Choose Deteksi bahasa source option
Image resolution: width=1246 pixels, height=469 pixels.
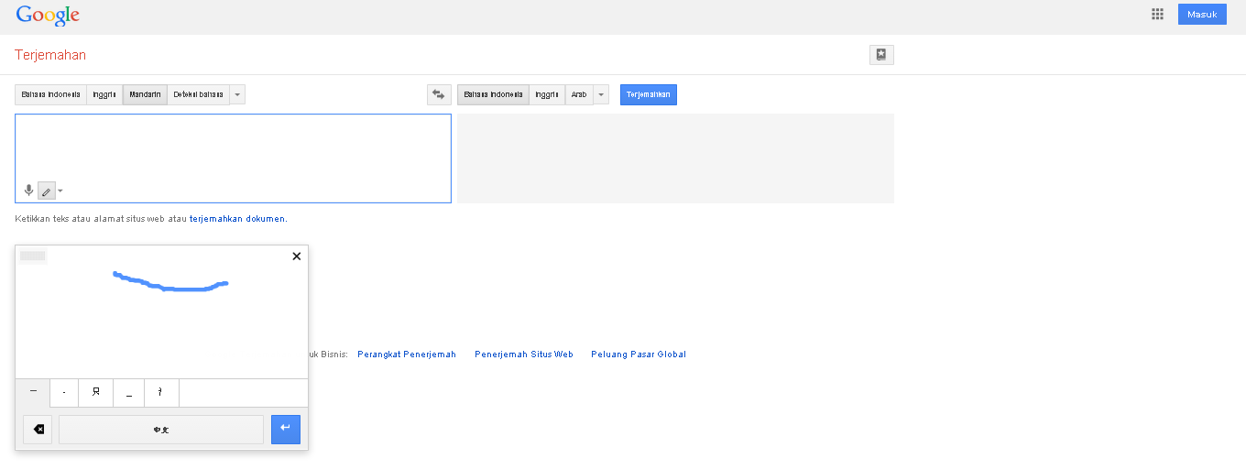(198, 94)
